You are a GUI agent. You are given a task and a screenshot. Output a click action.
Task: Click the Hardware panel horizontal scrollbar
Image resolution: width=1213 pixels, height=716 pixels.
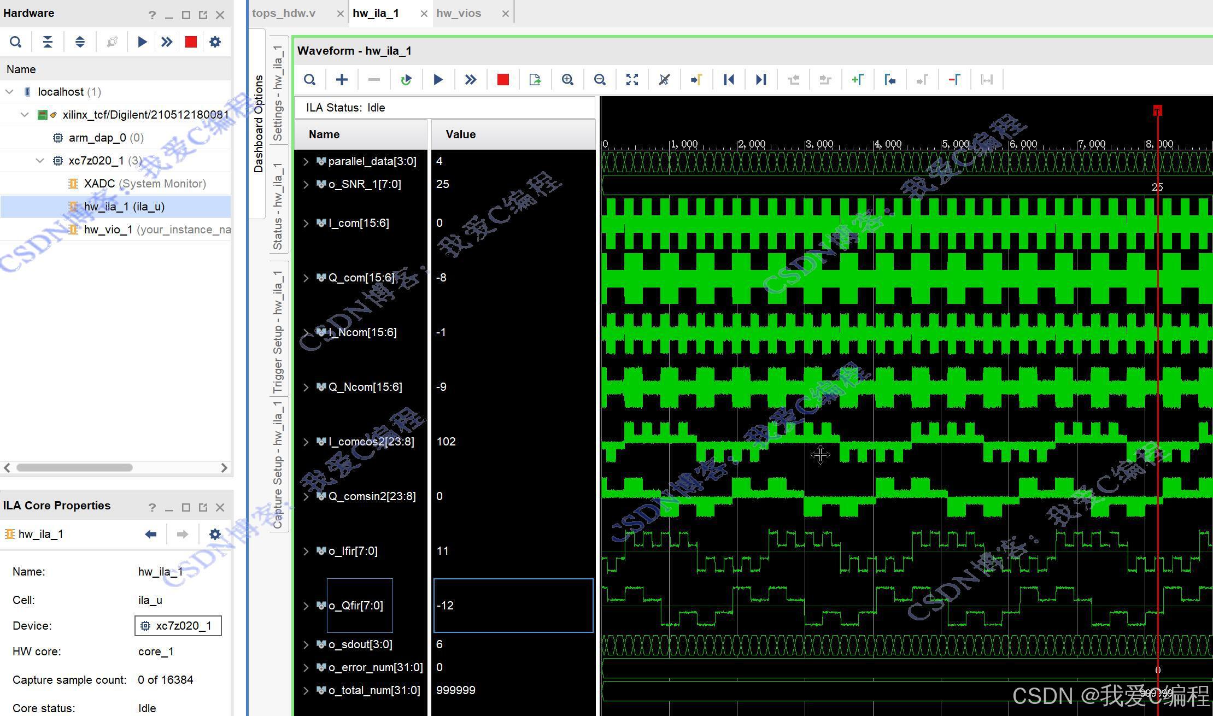pyautogui.click(x=75, y=468)
